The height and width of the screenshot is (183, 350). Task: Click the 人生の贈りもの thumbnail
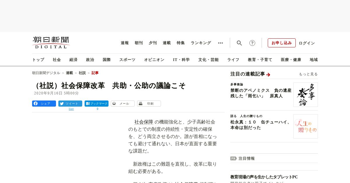[306, 126]
